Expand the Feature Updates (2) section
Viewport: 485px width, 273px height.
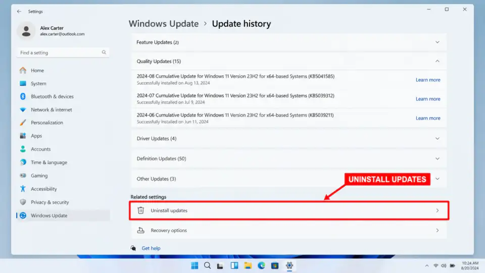[438, 42]
